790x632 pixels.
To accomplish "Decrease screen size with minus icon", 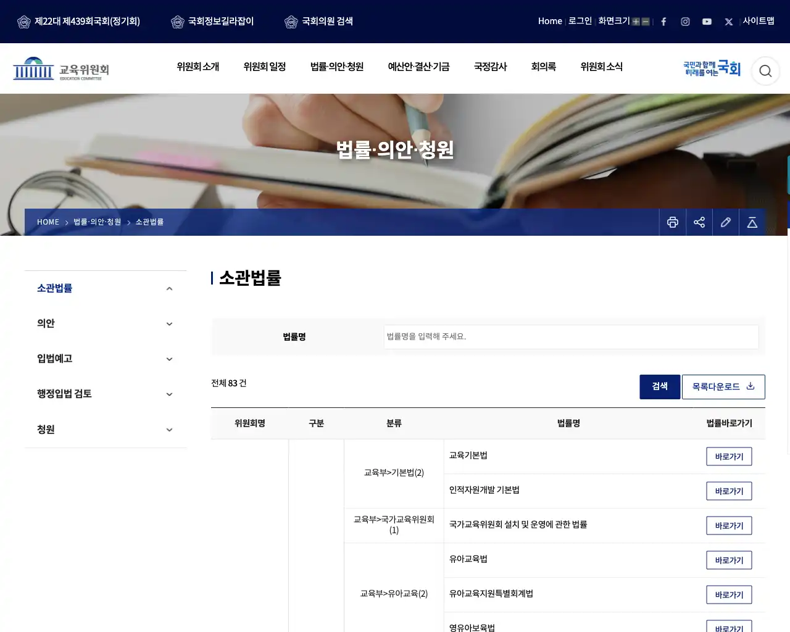I will tap(646, 22).
